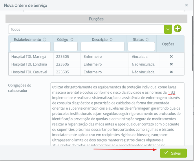Select the Hospital TDL Londrina cell
The image size is (194, 161).
pyautogui.click(x=29, y=64)
